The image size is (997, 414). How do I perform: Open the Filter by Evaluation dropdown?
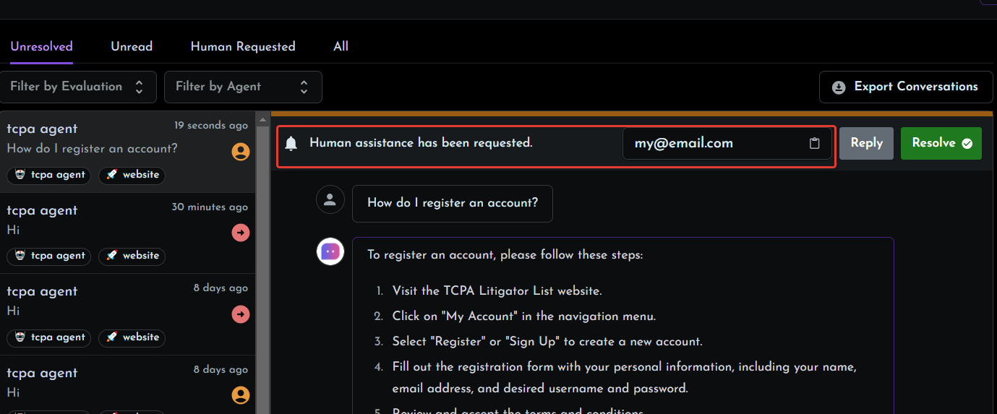tap(78, 87)
